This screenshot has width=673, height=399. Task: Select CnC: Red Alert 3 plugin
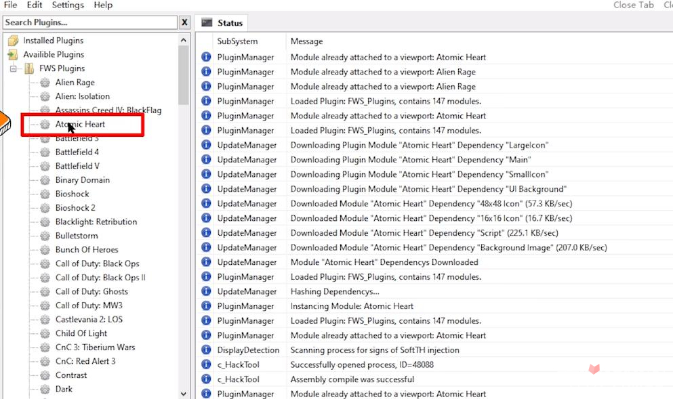click(85, 361)
